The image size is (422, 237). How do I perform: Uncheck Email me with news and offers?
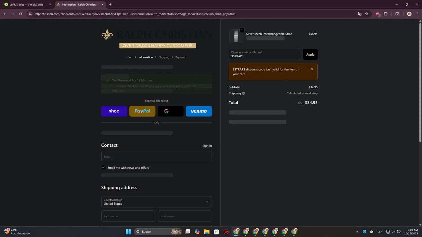pos(104,168)
